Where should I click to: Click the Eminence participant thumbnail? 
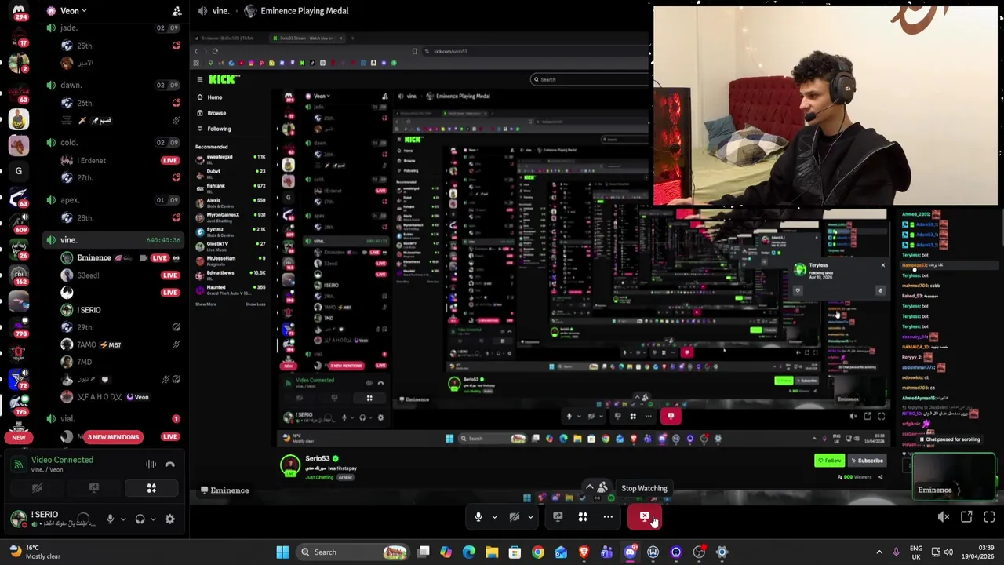954,476
